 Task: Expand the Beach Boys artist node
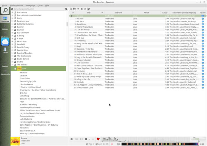(x=13, y=41)
